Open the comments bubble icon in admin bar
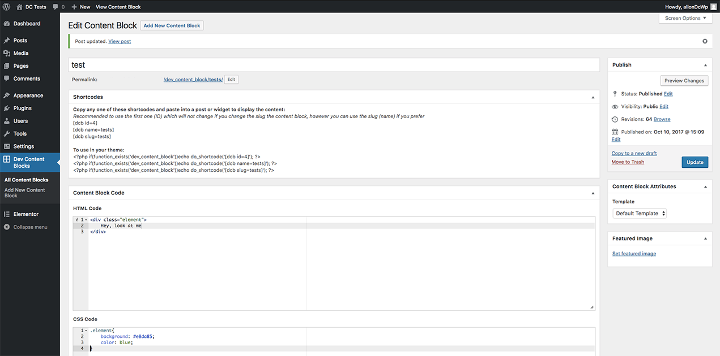720x356 pixels. (x=56, y=7)
